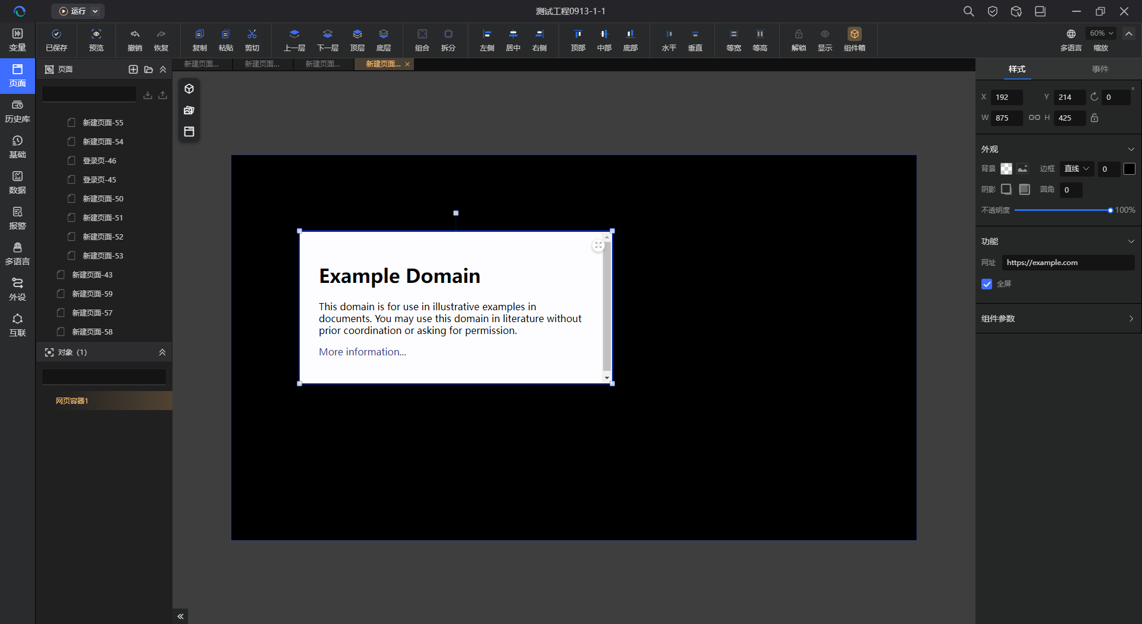Move up one layer with 上一层

[294, 40]
